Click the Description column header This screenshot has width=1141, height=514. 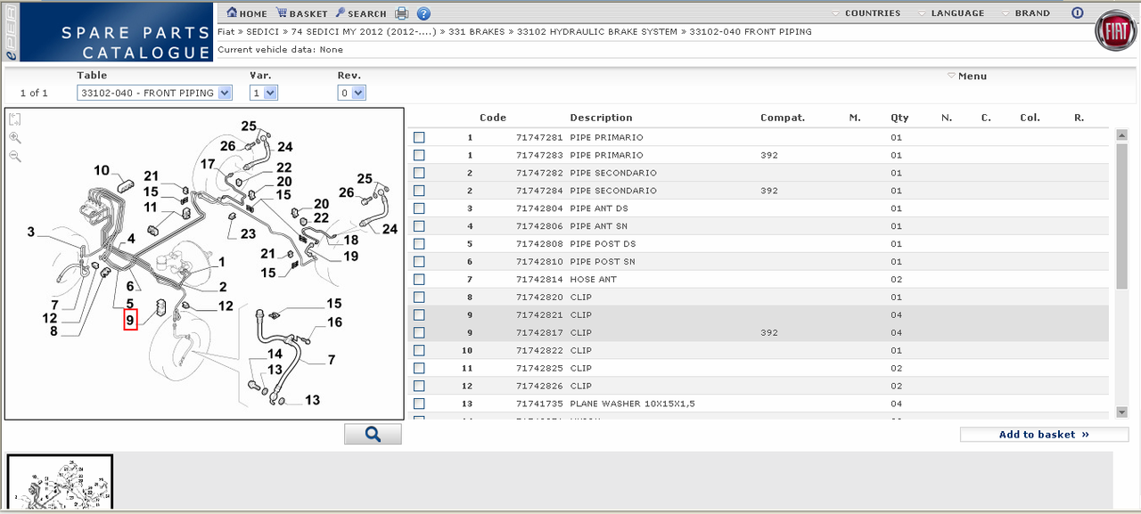601,118
